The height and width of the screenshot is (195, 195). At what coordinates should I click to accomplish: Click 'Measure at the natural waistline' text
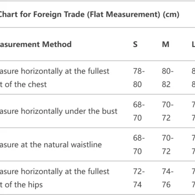[51, 145]
